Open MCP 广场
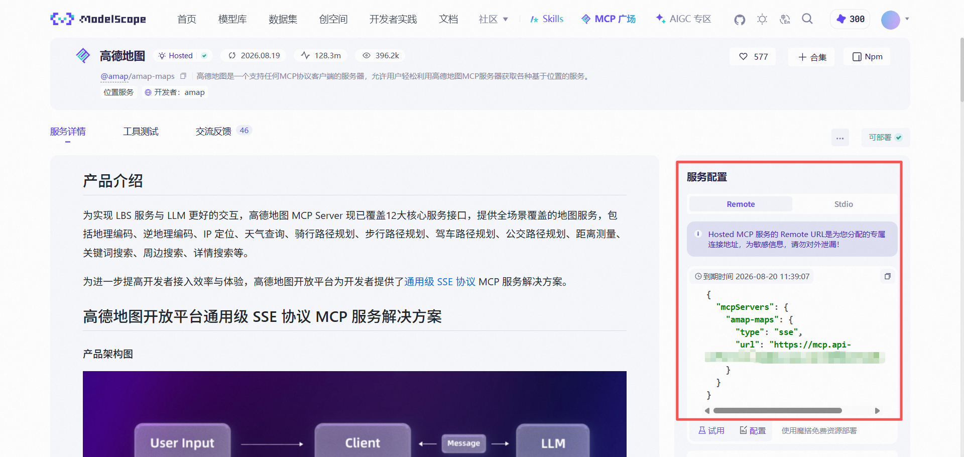The image size is (964, 457). click(609, 19)
